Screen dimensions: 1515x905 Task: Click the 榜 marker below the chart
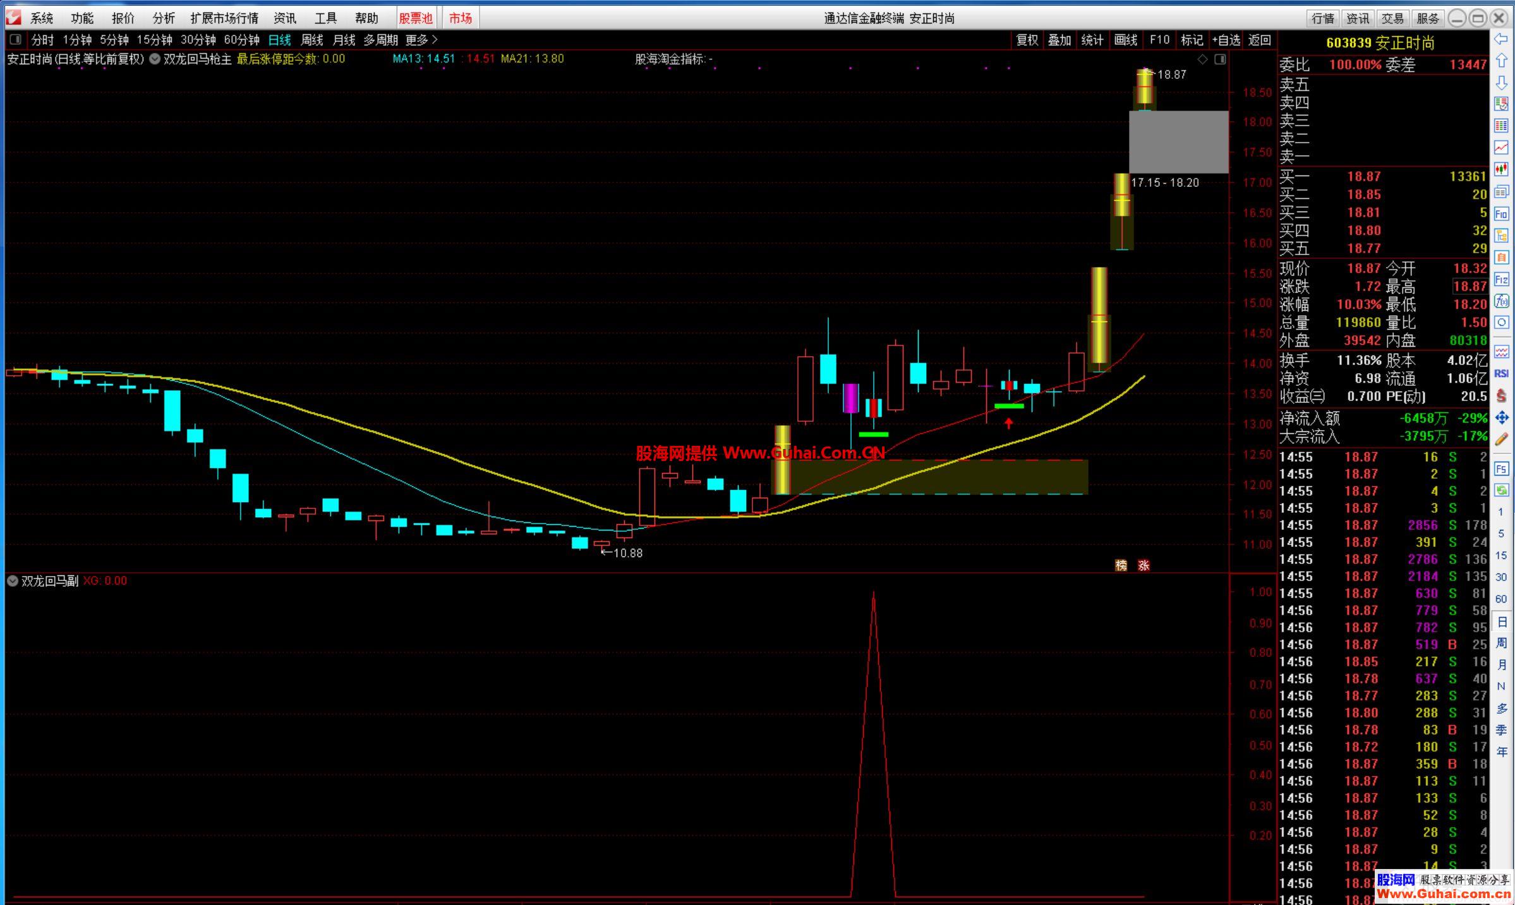pyautogui.click(x=1121, y=565)
